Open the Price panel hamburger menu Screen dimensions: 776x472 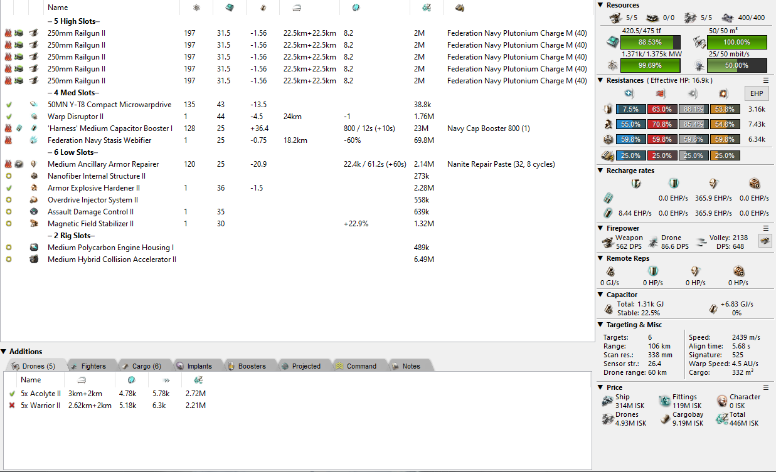tap(765, 387)
